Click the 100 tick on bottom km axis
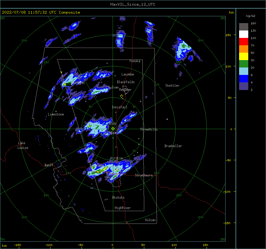The height and width of the screenshot is (249, 266). [174, 245]
